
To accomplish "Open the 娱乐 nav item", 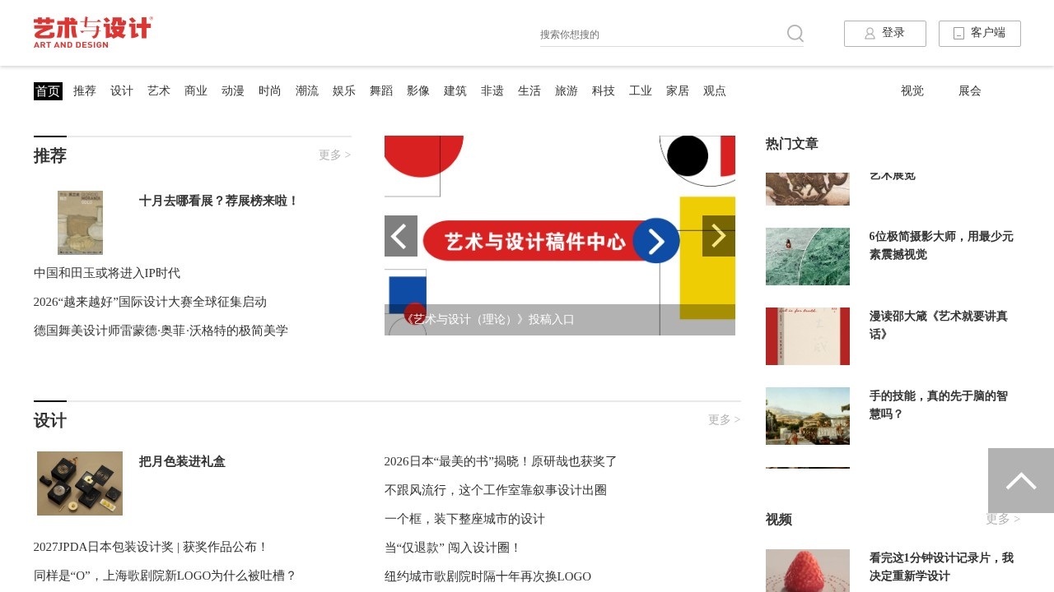I will click(x=344, y=91).
